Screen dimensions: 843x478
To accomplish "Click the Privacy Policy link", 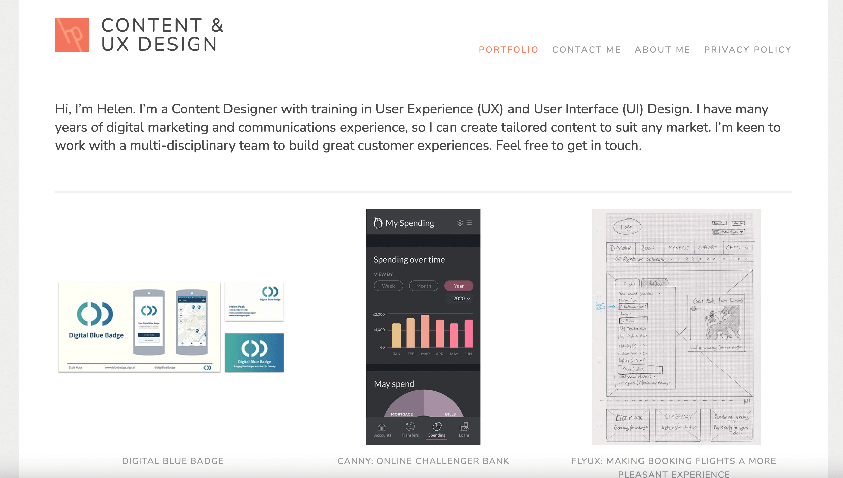I will tap(747, 49).
